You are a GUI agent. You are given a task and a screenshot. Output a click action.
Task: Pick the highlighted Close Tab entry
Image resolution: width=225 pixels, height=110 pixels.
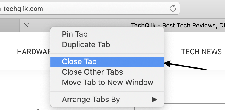tap(107, 62)
